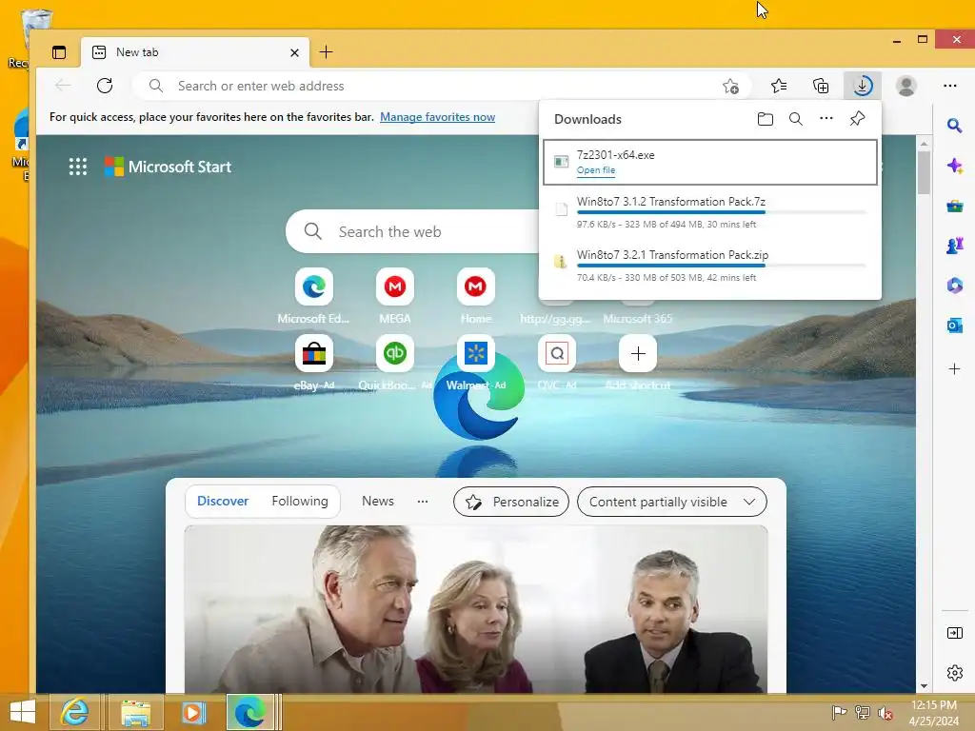Open the feed more options ellipsis

pos(422,501)
